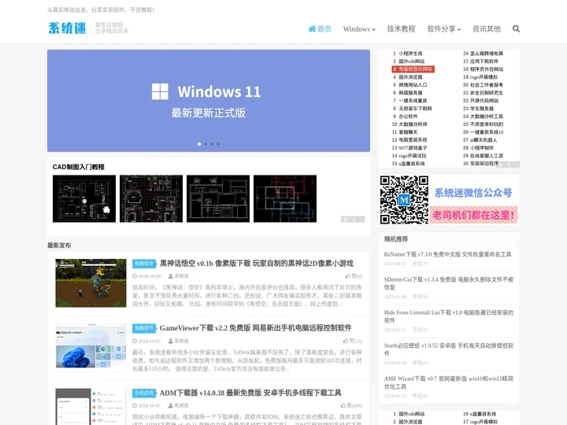Expand the 软件分享 navigation dropdown
Image resolution: width=567 pixels, height=425 pixels.
point(443,29)
